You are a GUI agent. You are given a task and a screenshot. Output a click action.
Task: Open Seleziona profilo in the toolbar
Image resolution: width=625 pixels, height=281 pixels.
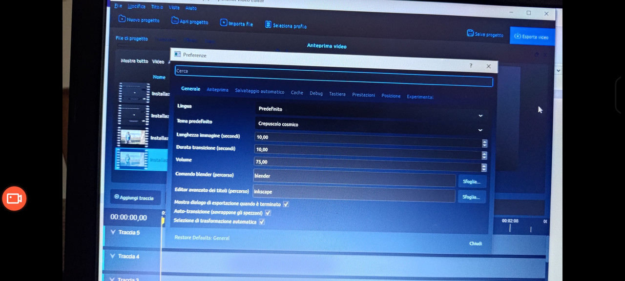[286, 25]
